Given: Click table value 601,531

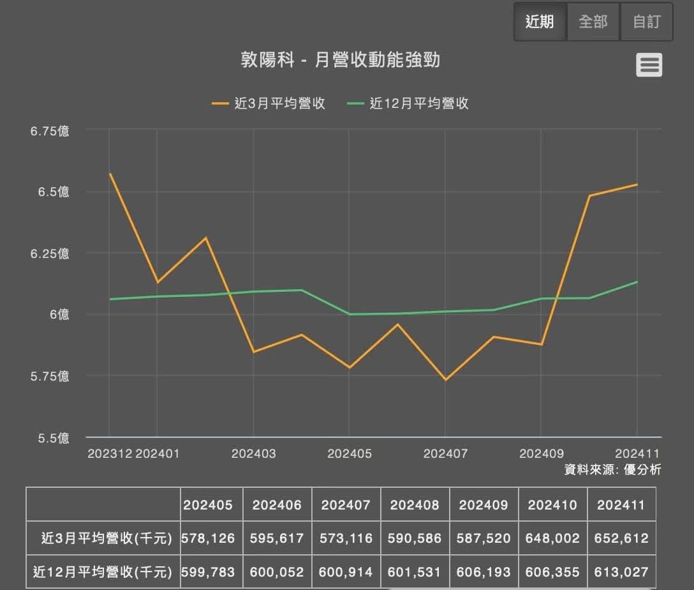Looking at the screenshot, I should pos(415,572).
